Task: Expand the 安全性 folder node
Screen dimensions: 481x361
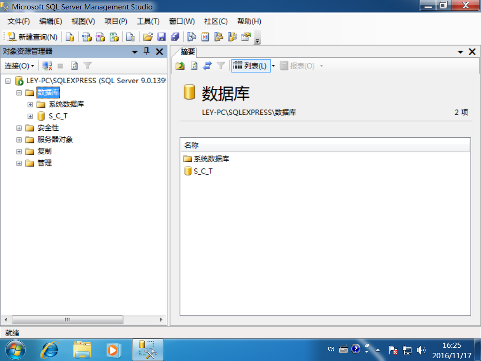Action: [x=19, y=128]
